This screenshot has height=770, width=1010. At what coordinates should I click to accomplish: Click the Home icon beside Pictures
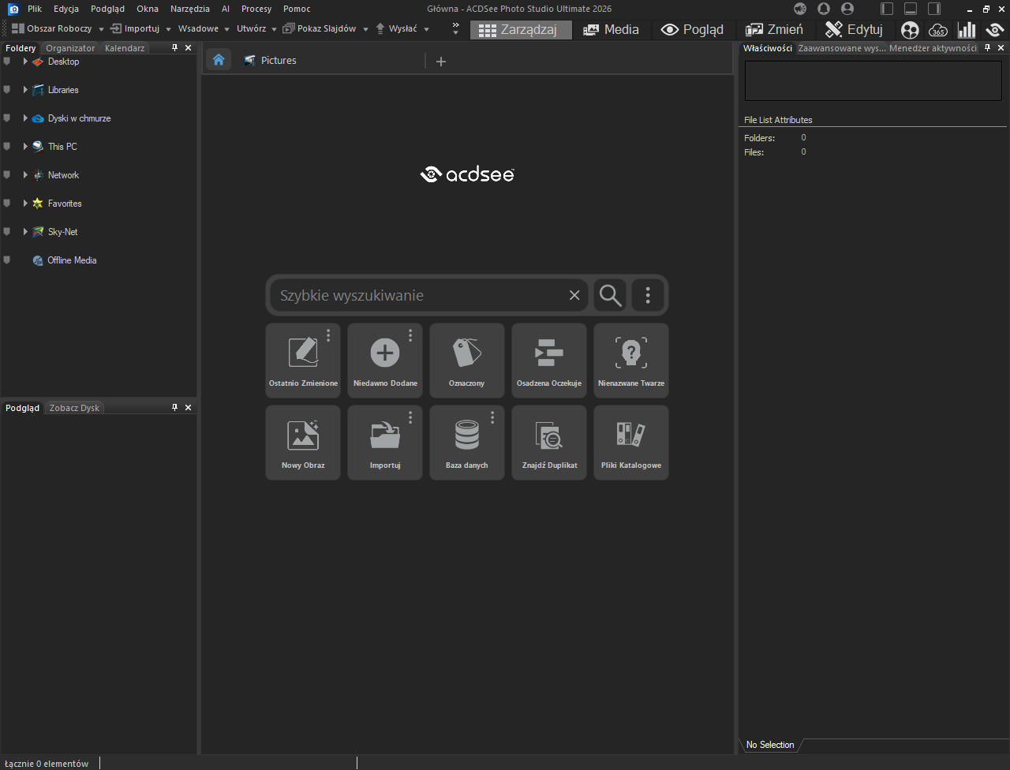[x=219, y=60]
